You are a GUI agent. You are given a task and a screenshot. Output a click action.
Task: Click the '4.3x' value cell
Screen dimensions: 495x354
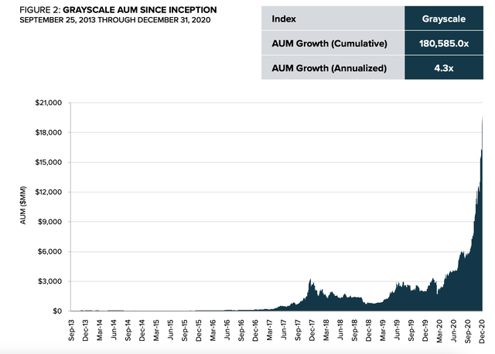tap(443, 68)
